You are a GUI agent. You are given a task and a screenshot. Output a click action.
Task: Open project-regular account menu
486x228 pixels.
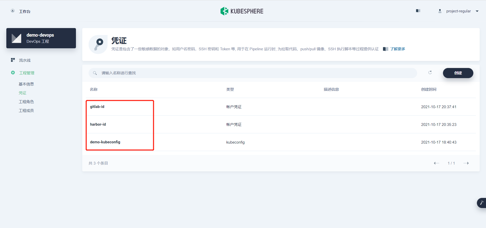pos(458,11)
